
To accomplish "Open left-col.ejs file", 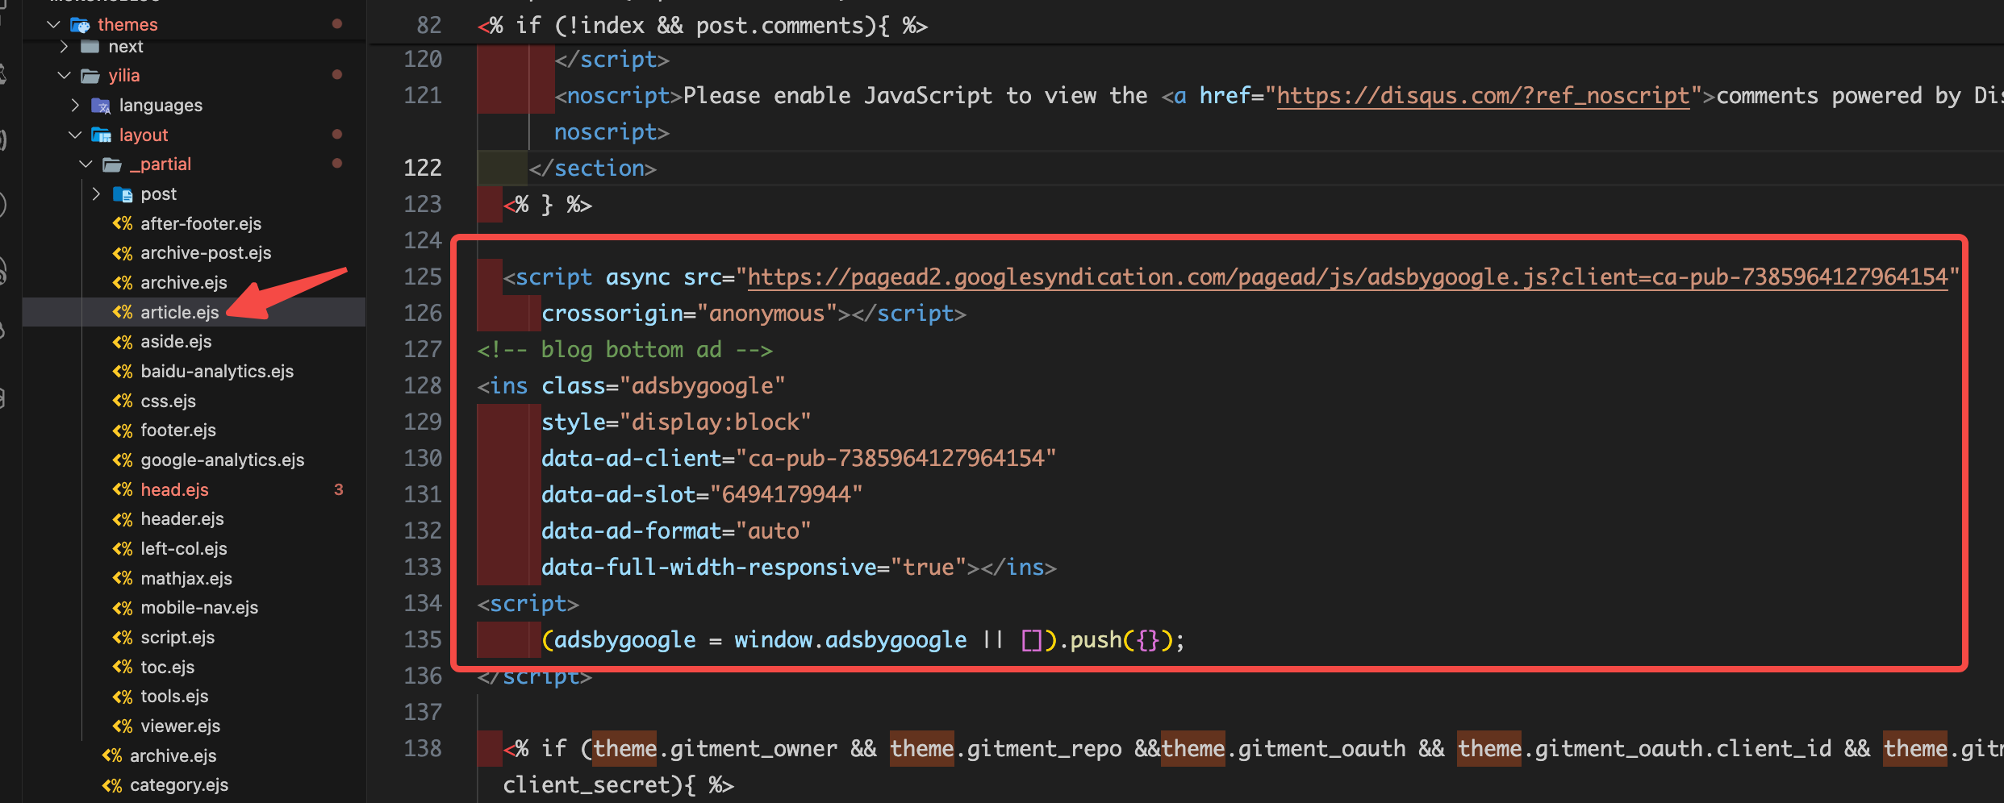I will click(x=184, y=549).
